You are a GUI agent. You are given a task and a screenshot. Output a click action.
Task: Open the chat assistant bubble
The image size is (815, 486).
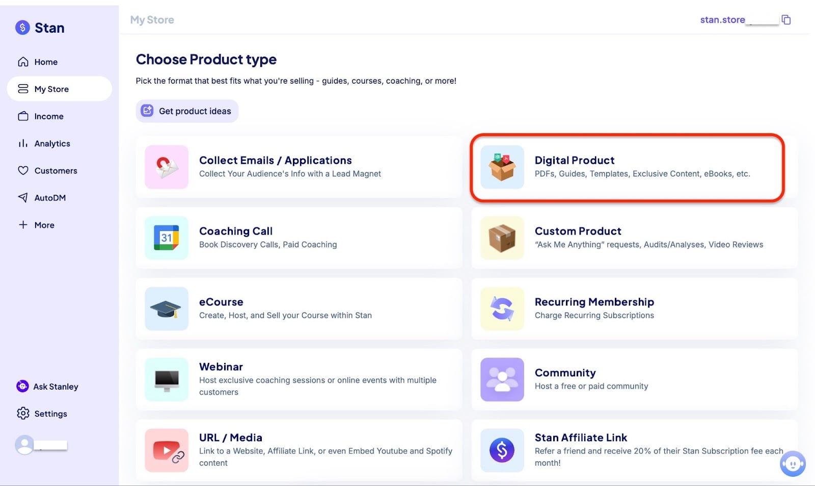click(793, 464)
